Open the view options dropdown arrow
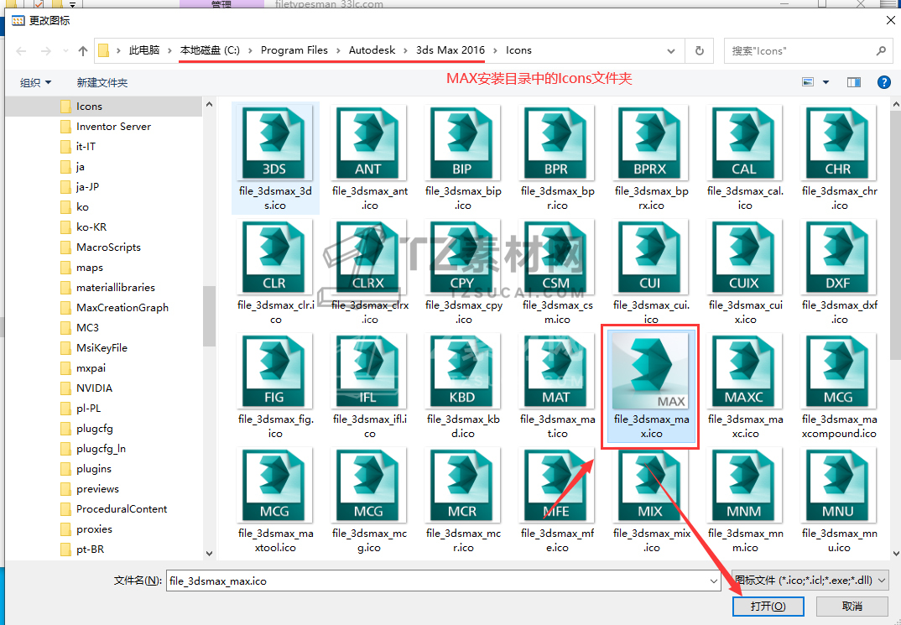 (825, 82)
